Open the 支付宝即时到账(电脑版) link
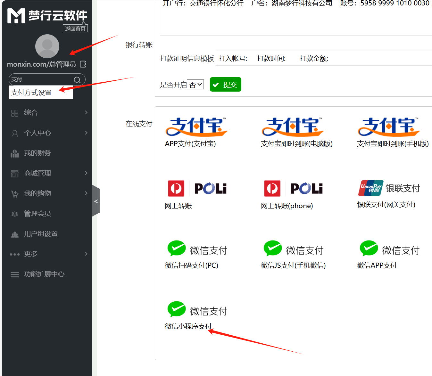 [x=297, y=144]
